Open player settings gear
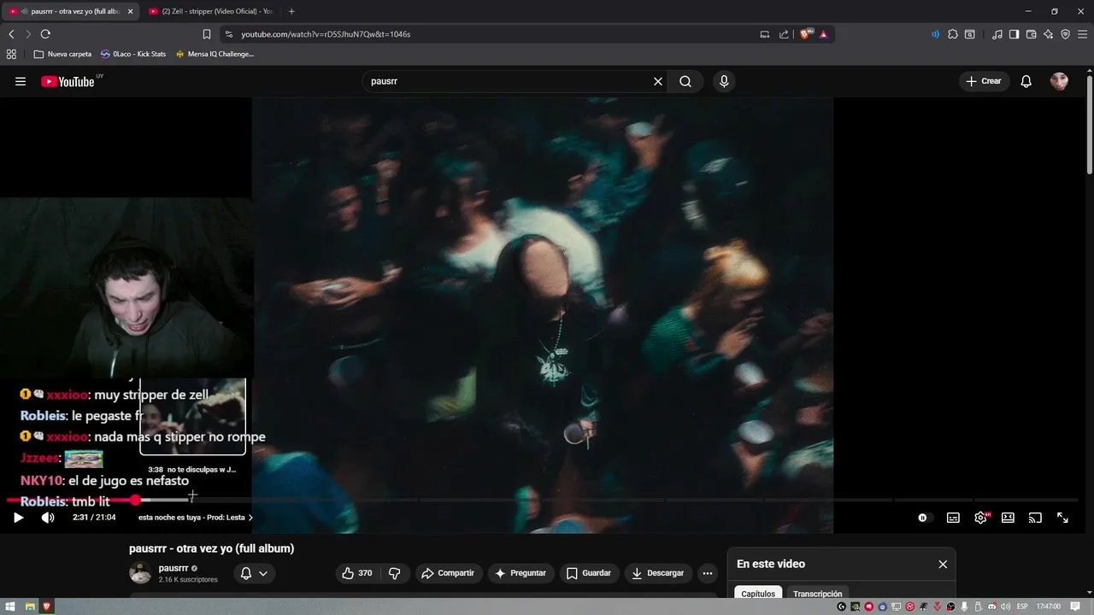 pyautogui.click(x=981, y=518)
